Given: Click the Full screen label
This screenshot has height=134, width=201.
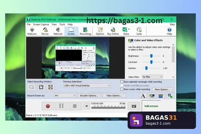Looking at the screenshot, I should [151, 106].
